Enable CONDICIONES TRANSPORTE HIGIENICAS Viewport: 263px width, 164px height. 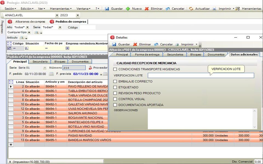[x=115, y=69]
